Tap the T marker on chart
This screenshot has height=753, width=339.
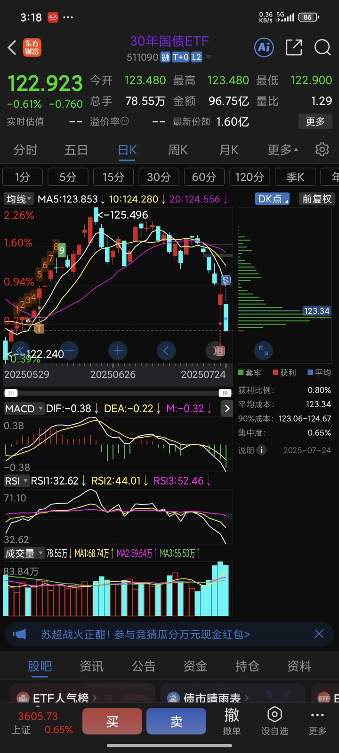40,328
